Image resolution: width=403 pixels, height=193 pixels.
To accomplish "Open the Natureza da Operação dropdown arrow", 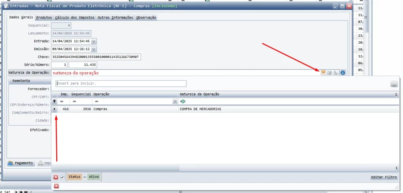I will pos(323,73).
